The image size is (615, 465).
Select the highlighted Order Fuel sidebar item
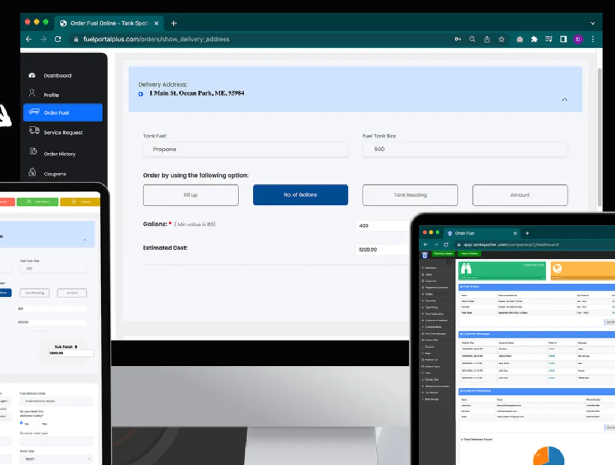pos(63,112)
